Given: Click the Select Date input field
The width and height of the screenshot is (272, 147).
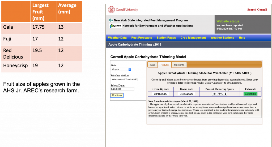Looking at the screenshot, I should click(x=122, y=89).
